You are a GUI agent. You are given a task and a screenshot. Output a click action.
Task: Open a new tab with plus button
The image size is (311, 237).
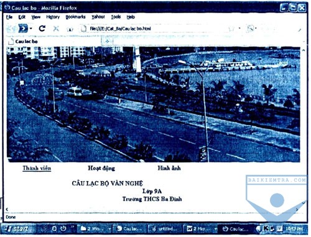pyautogui.click(x=107, y=41)
